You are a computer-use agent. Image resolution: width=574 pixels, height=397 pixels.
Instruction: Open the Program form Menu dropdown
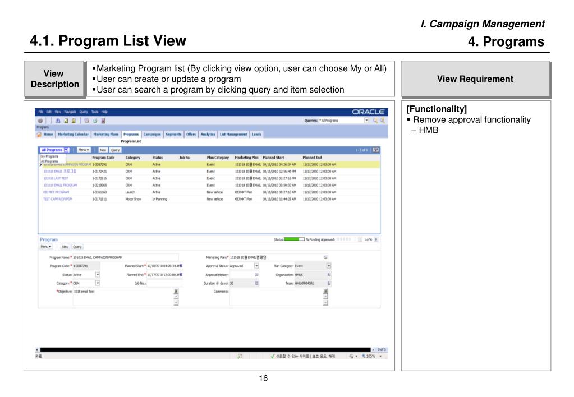pos(46,247)
